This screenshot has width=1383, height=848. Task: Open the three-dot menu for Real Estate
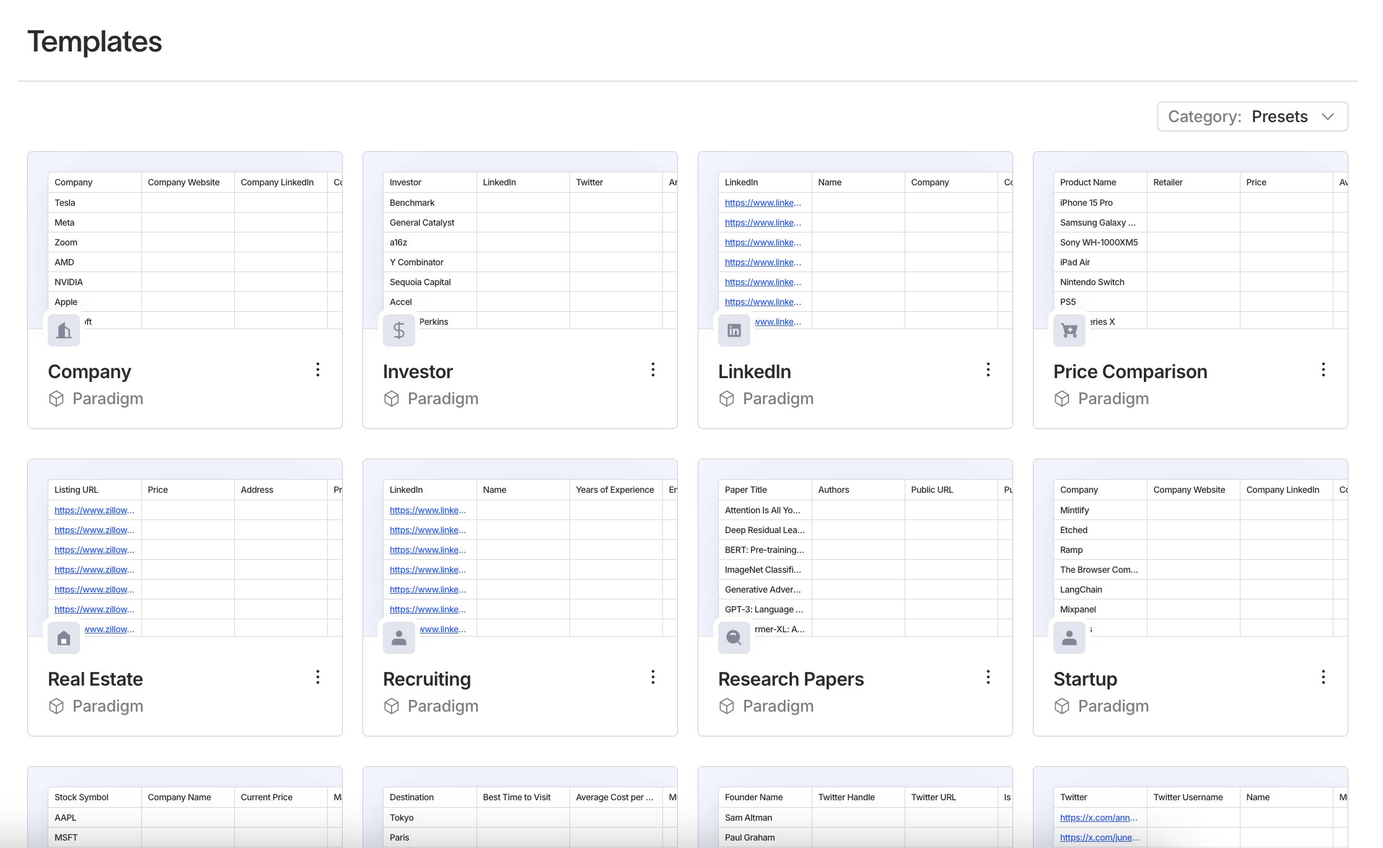[318, 678]
